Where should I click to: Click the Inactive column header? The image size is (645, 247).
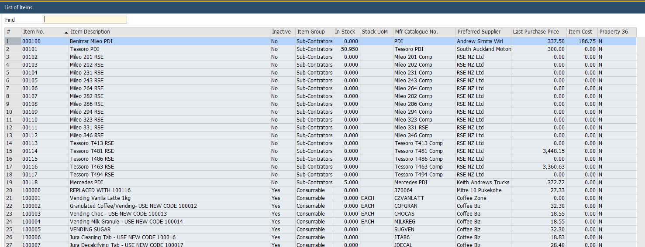(x=282, y=32)
